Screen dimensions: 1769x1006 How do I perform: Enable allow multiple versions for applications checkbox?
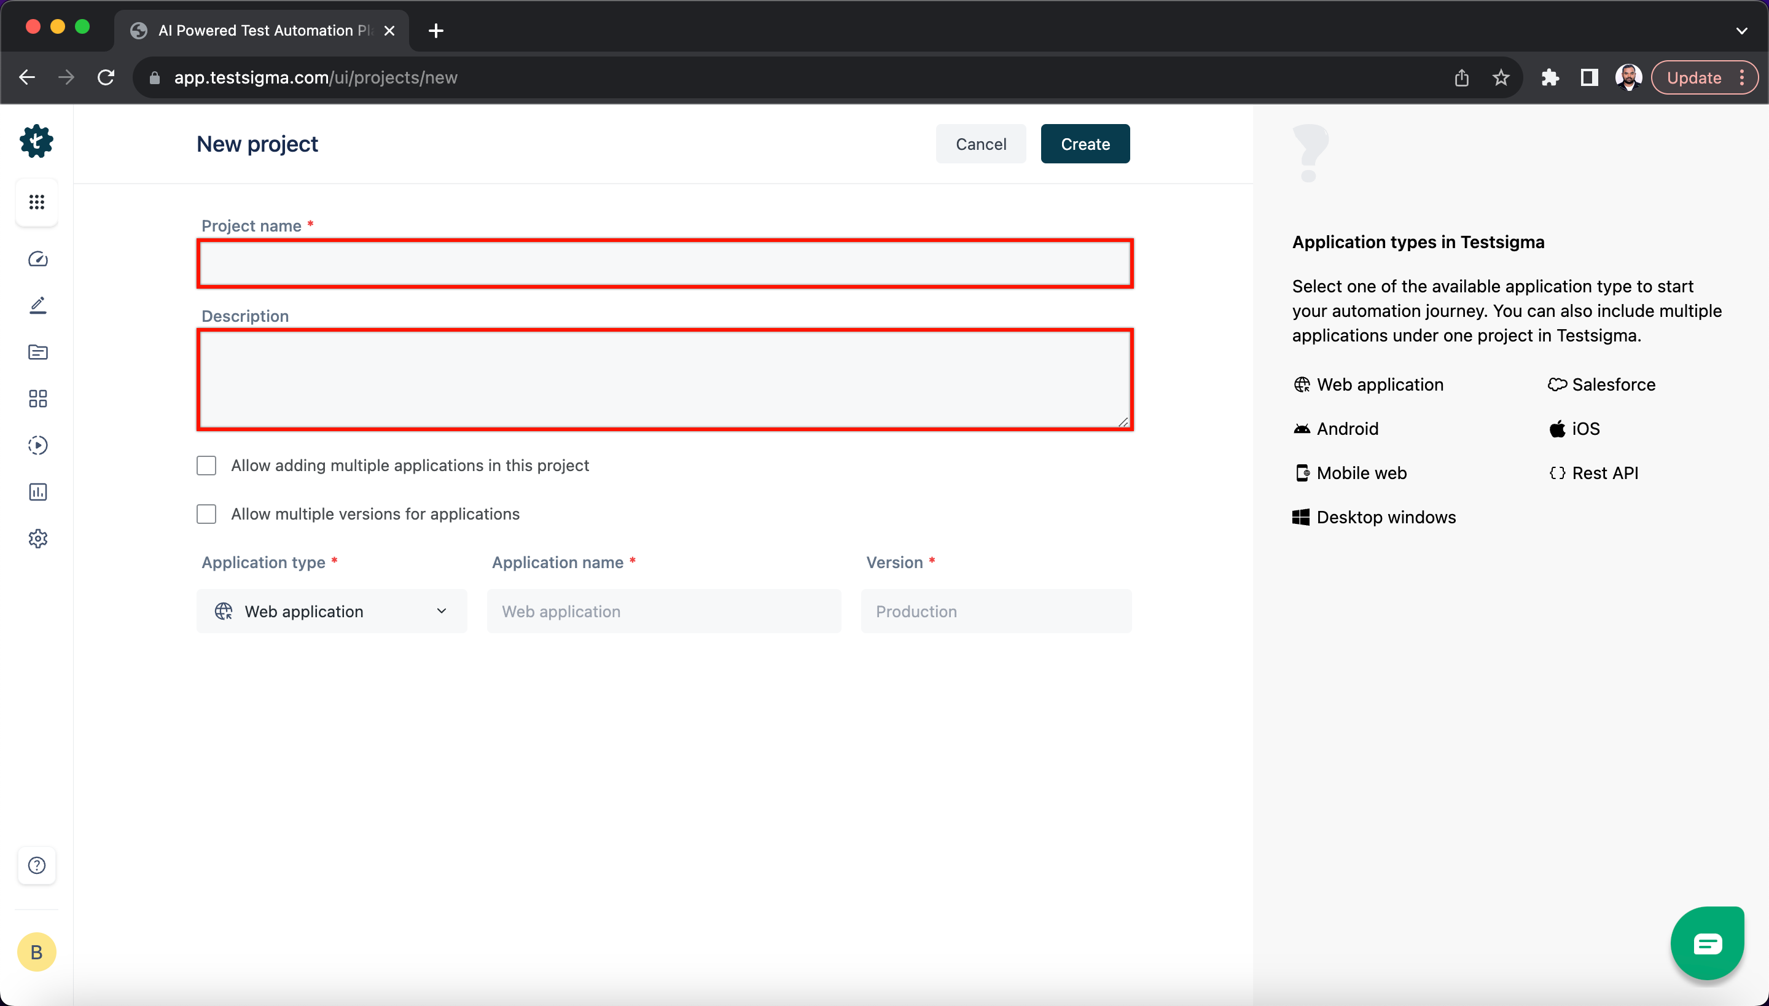coord(206,513)
